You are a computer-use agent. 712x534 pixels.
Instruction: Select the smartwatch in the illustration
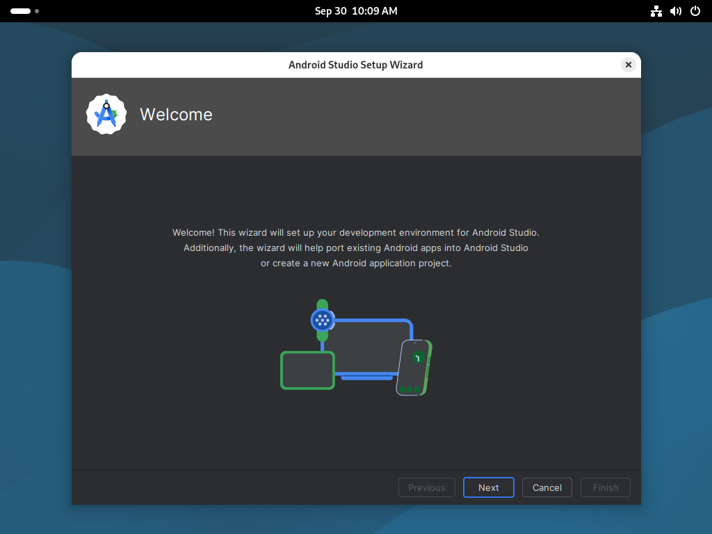[x=322, y=321]
